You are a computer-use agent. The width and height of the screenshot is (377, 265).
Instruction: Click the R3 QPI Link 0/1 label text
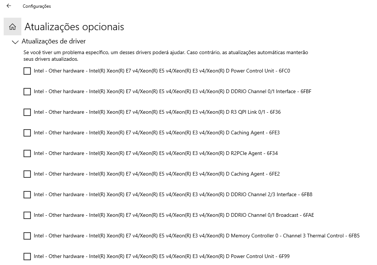click(157, 112)
